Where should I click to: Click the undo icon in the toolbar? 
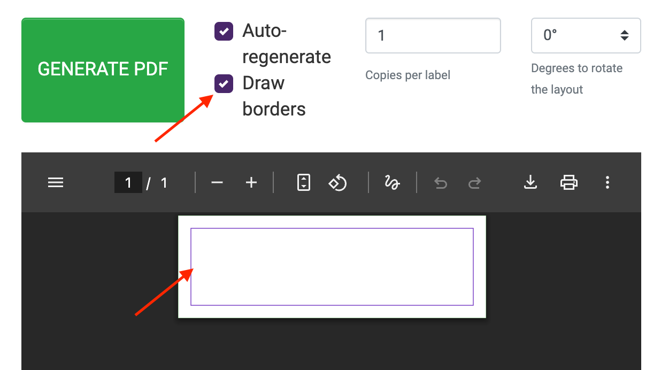440,182
